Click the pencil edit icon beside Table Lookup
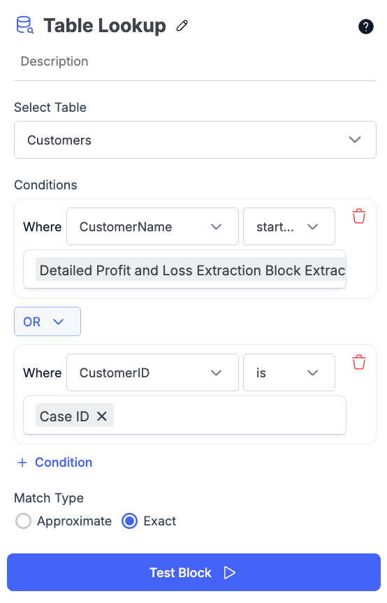This screenshot has width=387, height=603. 182,26
